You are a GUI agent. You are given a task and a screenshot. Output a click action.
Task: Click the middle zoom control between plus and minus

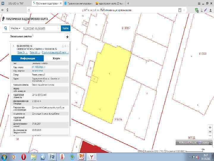tap(210, 132)
